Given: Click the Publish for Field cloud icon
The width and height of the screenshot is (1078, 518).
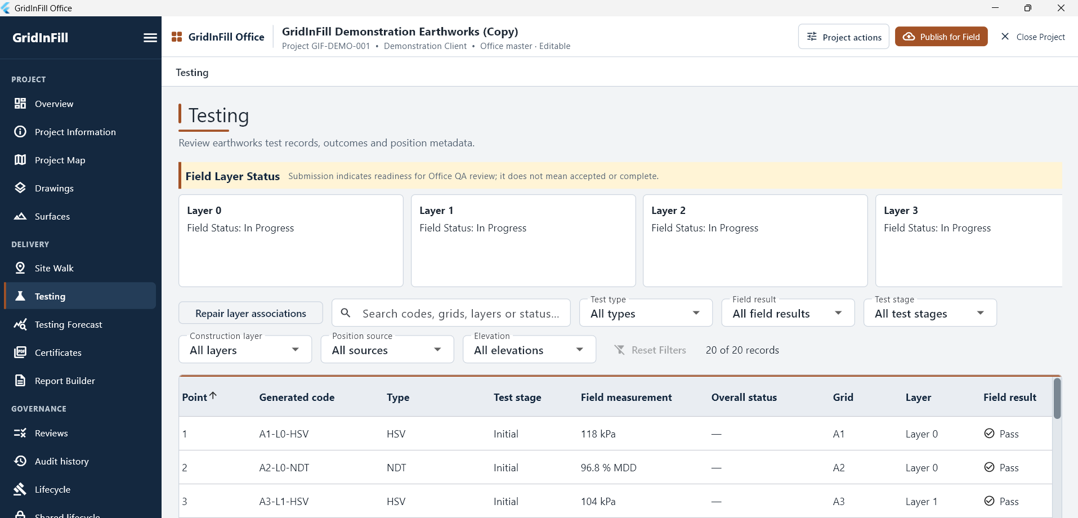Looking at the screenshot, I should 909,37.
